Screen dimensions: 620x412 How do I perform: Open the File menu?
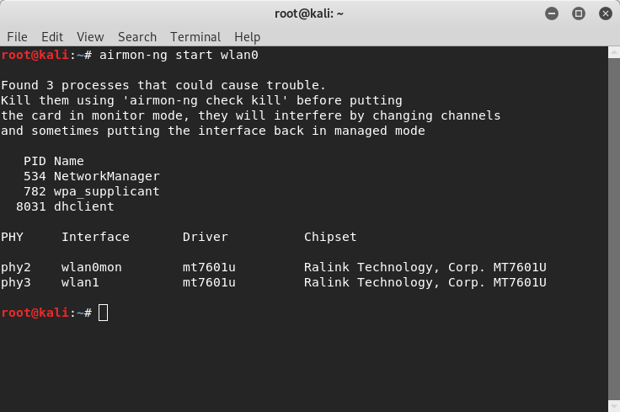[x=17, y=37]
